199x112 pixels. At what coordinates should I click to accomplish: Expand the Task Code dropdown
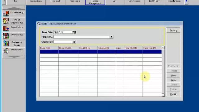click(x=111, y=37)
